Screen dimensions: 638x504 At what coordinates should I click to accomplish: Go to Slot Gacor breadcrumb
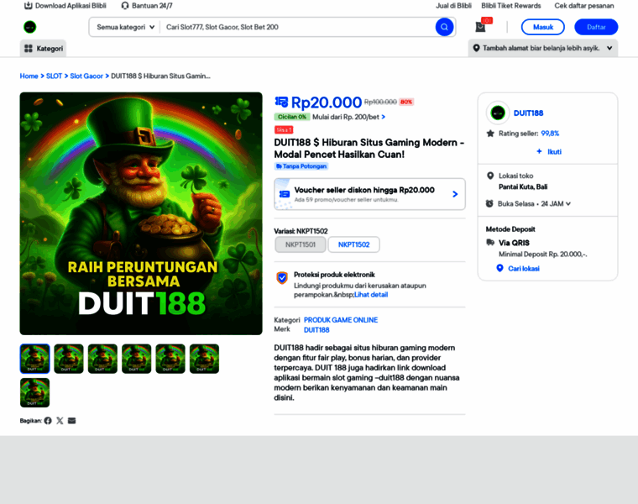click(86, 76)
